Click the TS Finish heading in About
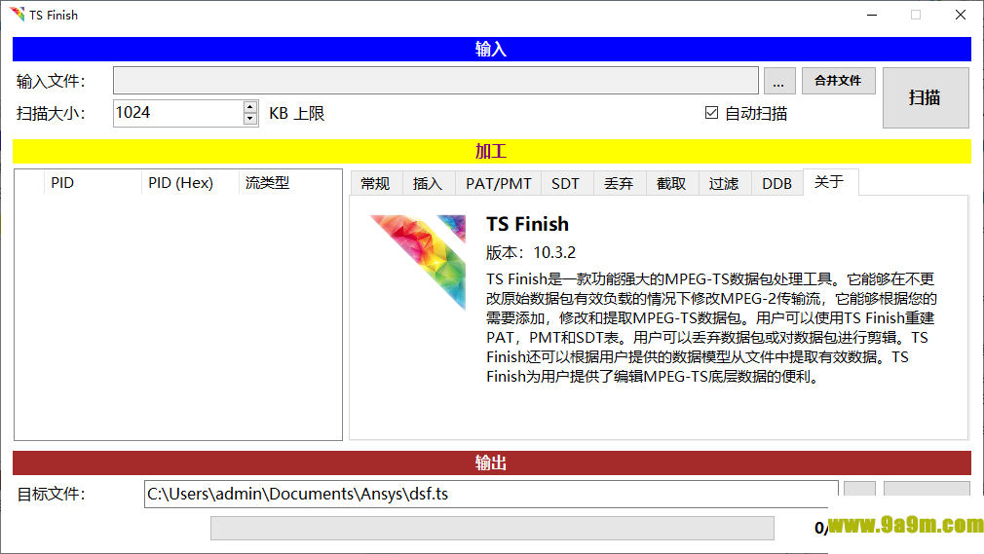 (x=528, y=224)
